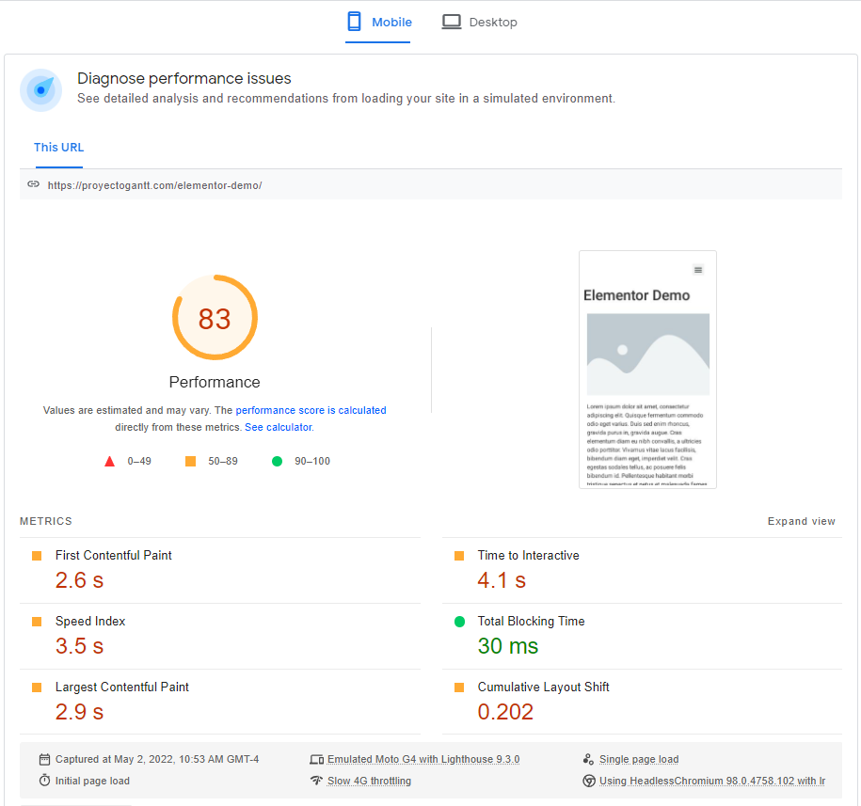Click the link chain icon beside the URL
The image size is (861, 806).
[34, 183]
